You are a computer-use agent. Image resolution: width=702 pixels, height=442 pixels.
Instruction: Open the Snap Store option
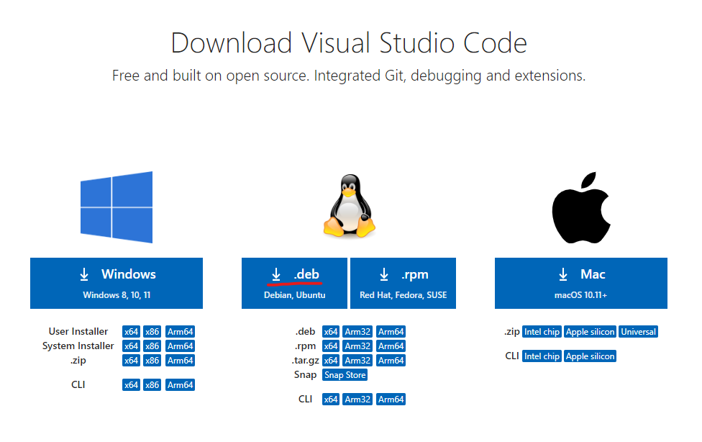coord(345,374)
